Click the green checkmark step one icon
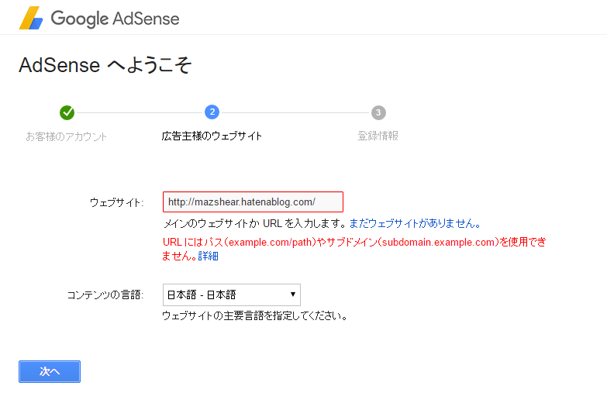607x410 pixels. click(67, 112)
